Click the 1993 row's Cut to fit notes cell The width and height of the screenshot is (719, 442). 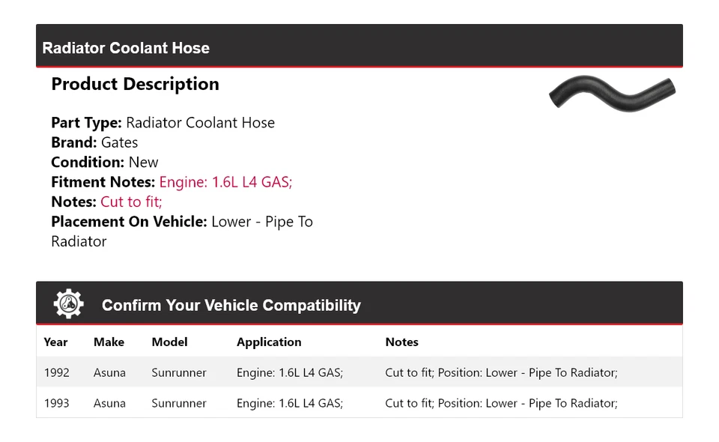[501, 403]
